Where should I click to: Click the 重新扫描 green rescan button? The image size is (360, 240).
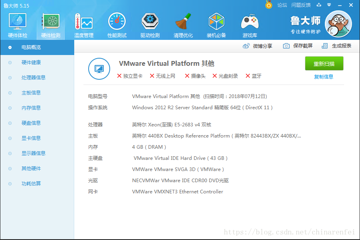tap(324, 63)
